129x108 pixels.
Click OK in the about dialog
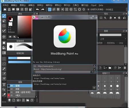point(94,88)
